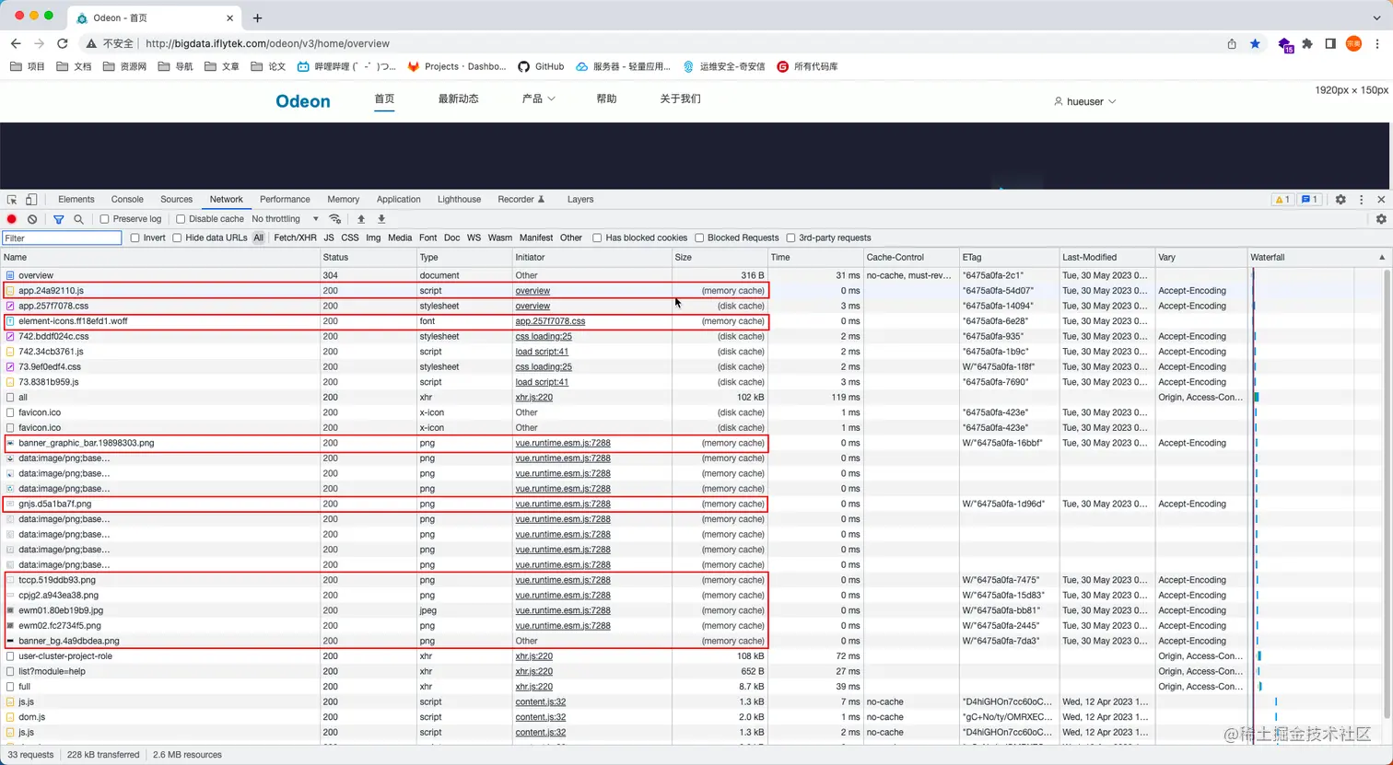Check Hide data URLs checkbox
1393x765 pixels.
pyautogui.click(x=177, y=238)
